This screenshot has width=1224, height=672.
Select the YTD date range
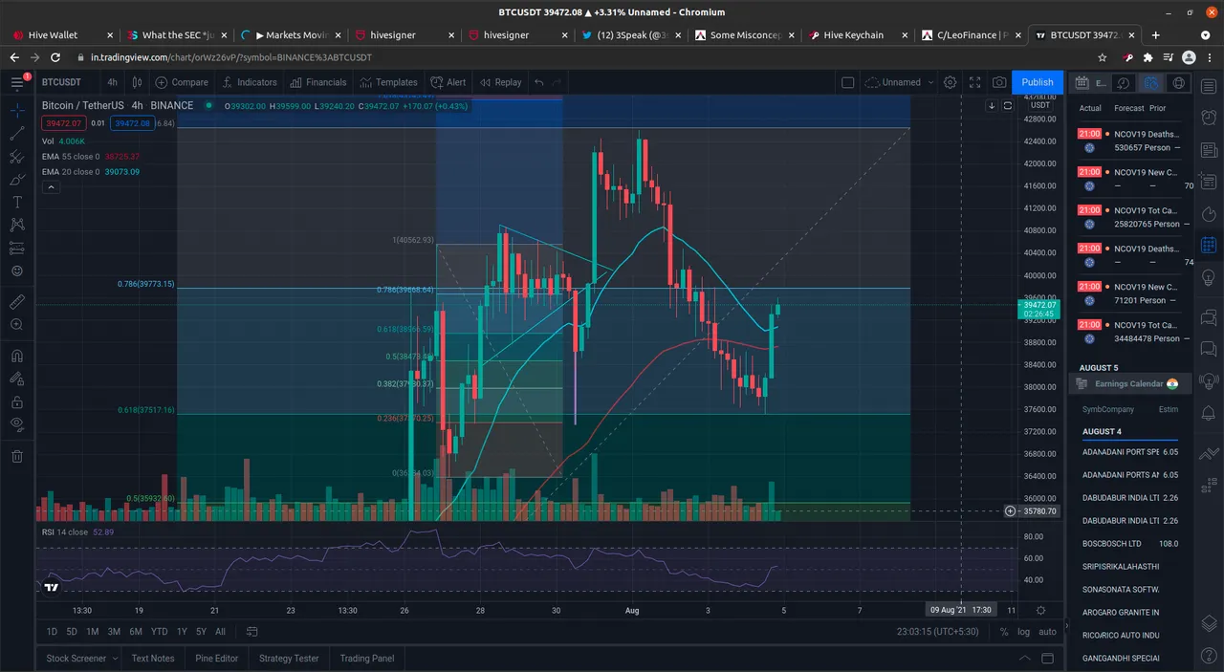160,631
